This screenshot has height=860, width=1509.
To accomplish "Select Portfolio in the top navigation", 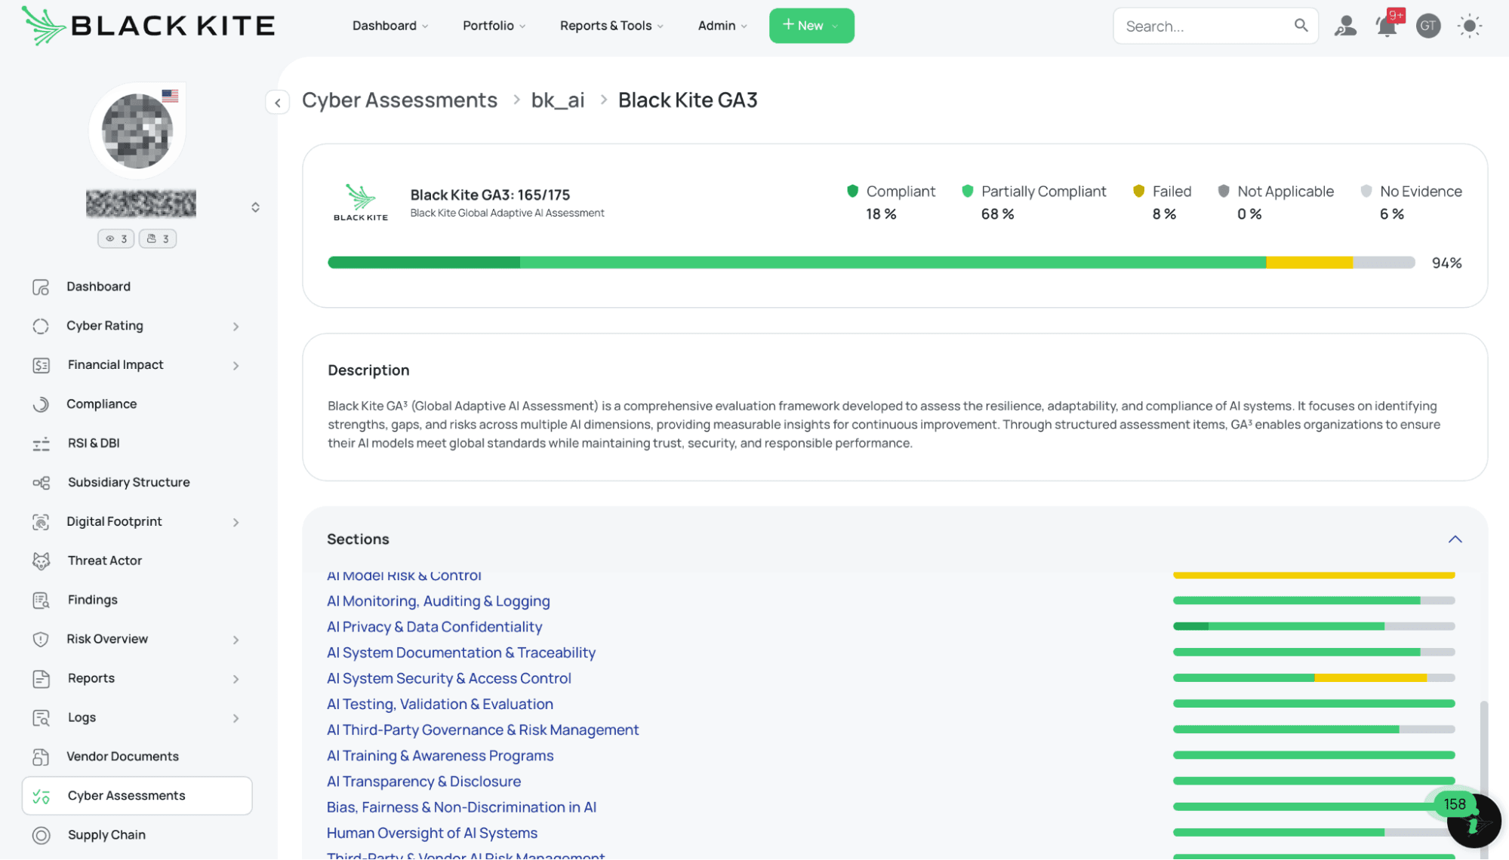I will 492,25.
